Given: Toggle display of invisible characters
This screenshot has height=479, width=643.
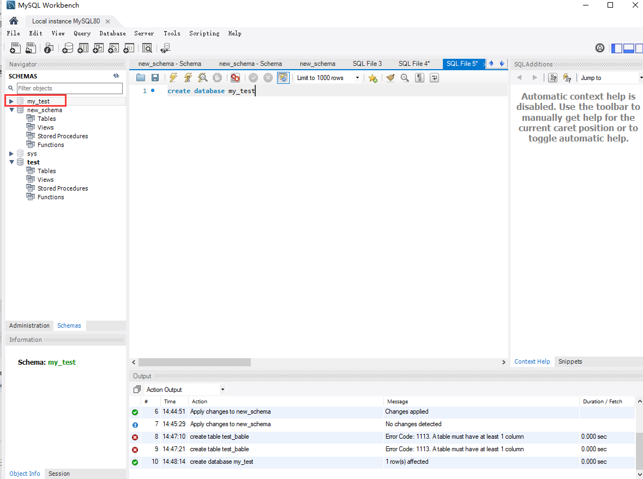Looking at the screenshot, I should coord(419,77).
